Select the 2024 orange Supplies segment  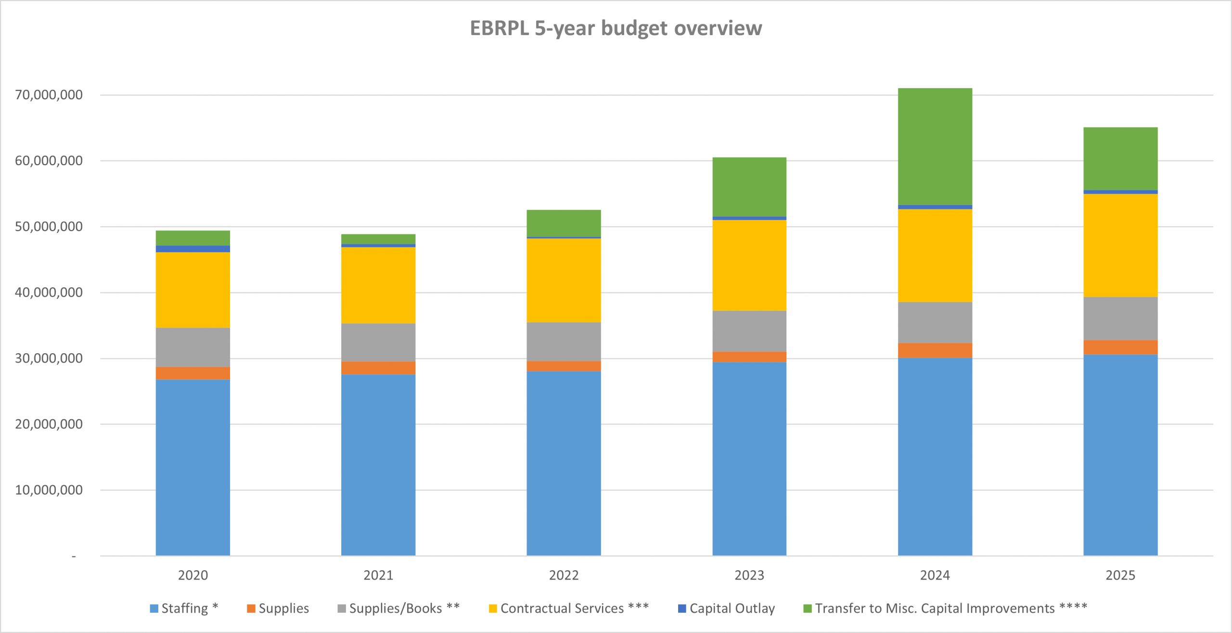click(935, 350)
